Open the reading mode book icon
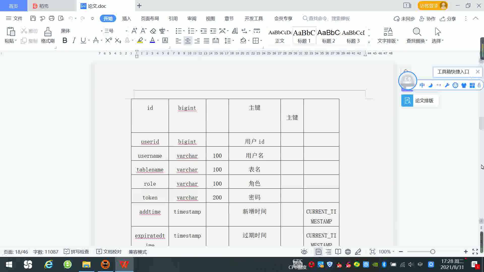This screenshot has height=272, width=484. 338,252
